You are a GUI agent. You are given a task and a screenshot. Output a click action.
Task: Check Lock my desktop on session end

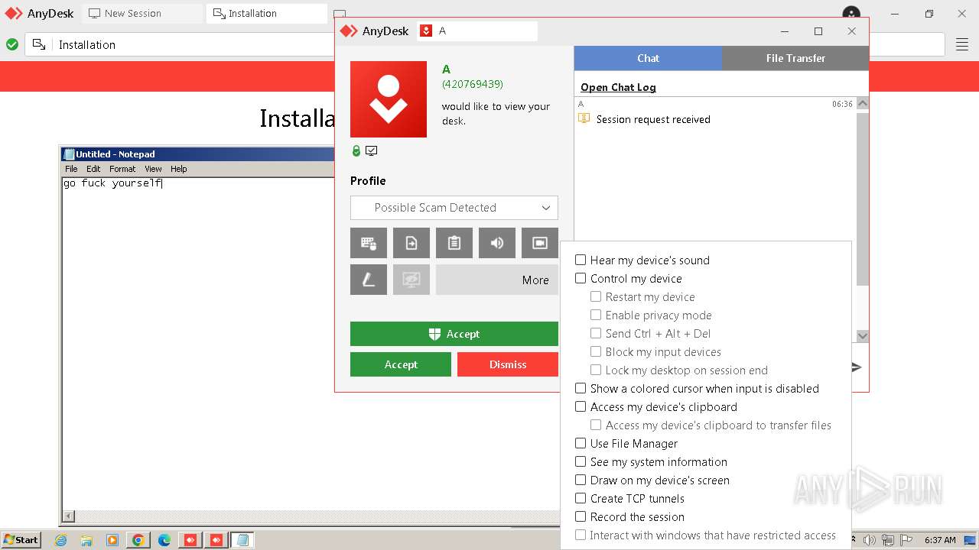596,370
